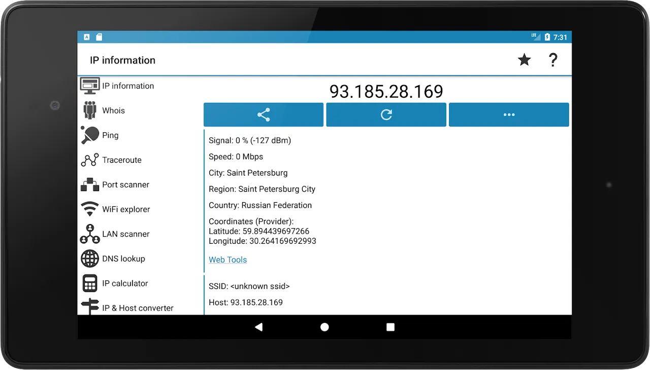Select IP & Host converter
The image size is (650, 370).
pos(137,308)
